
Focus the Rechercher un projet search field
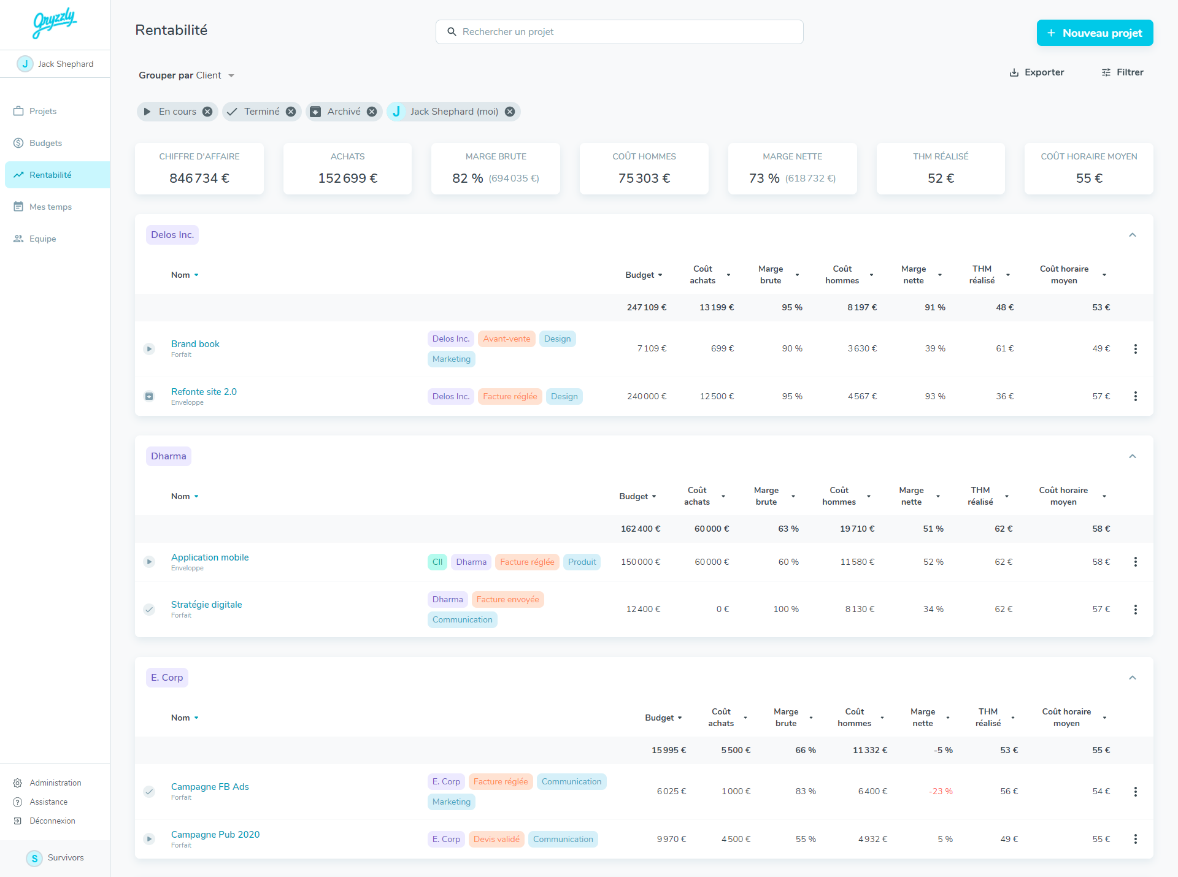620,32
